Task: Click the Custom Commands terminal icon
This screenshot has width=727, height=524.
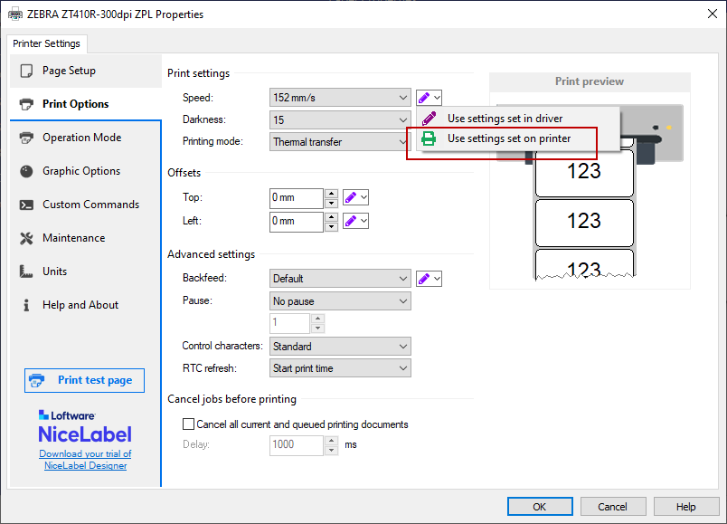Action: tap(26, 205)
